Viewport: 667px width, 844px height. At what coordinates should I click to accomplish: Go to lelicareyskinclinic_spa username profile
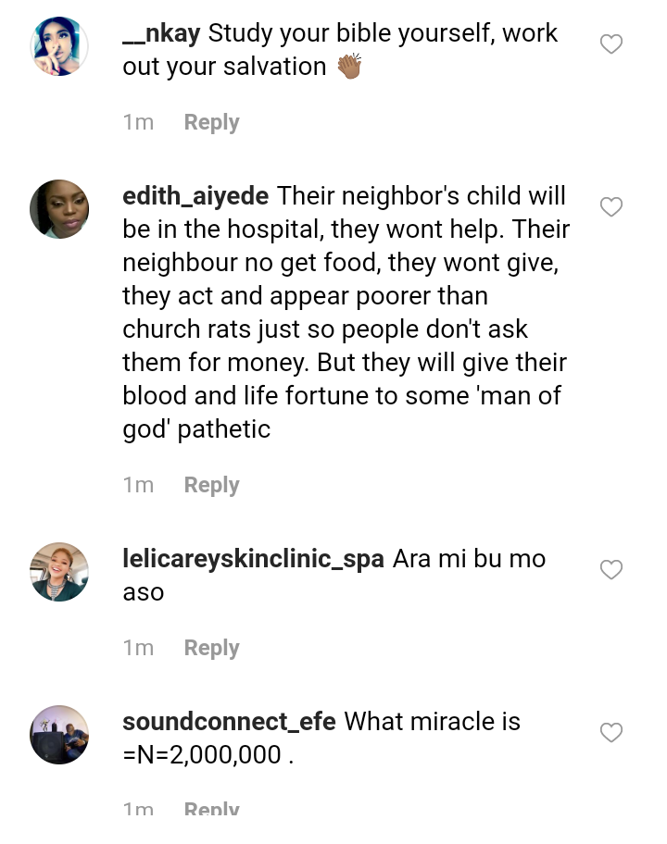click(x=253, y=559)
